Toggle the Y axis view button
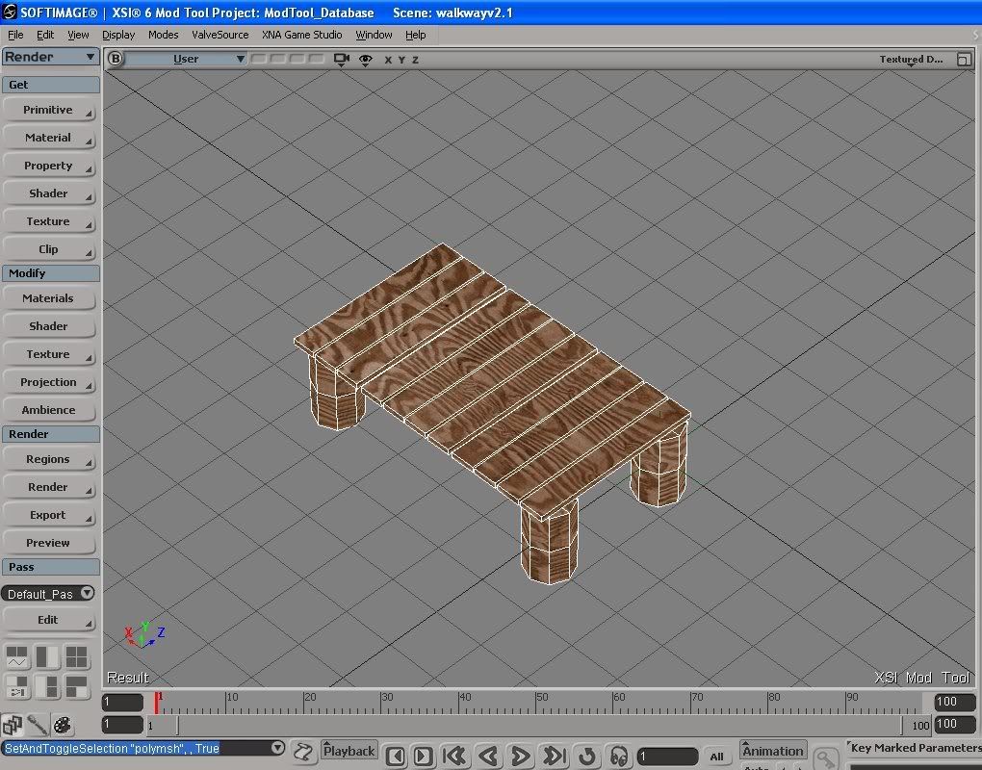The width and height of the screenshot is (982, 770). pos(401,60)
